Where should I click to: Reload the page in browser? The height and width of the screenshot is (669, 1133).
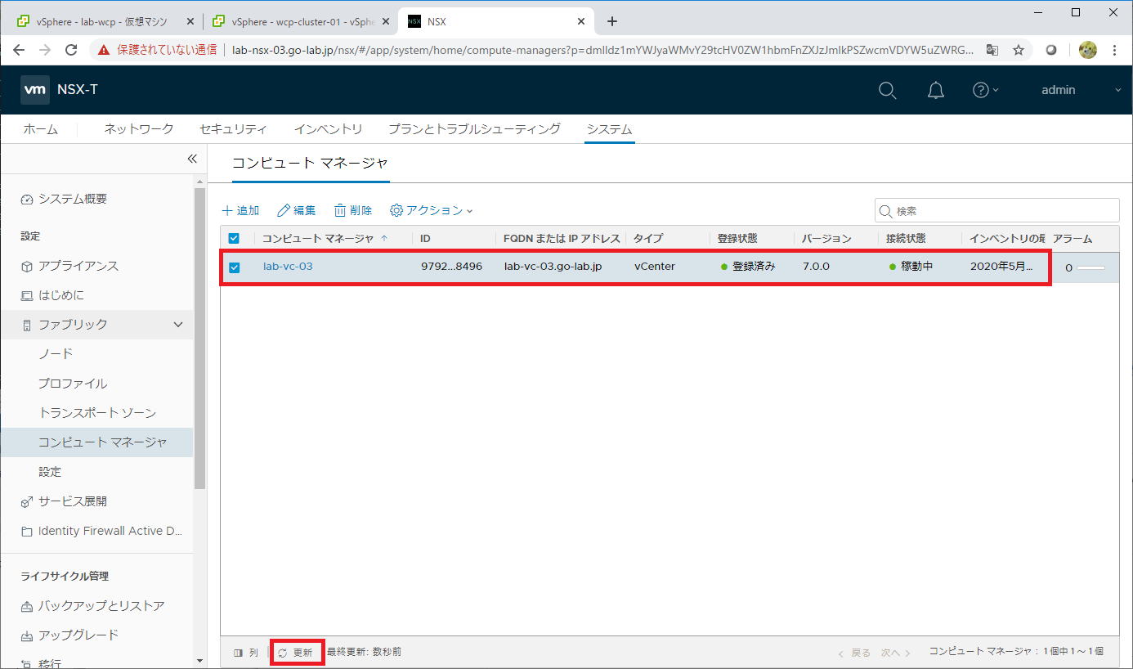point(71,50)
